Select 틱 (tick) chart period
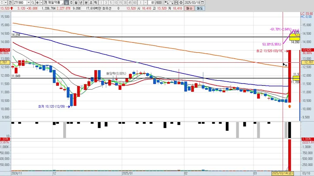Viewport: 314px width, 176px height. [96, 3]
